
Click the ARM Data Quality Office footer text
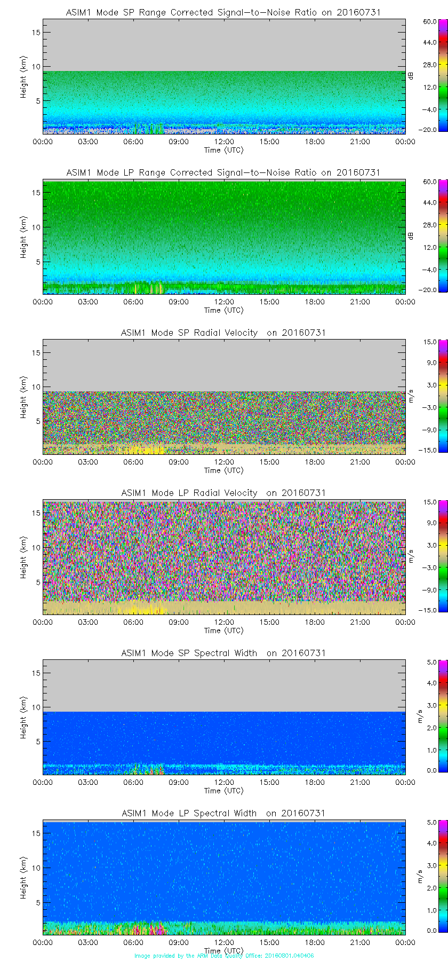pos(224,956)
